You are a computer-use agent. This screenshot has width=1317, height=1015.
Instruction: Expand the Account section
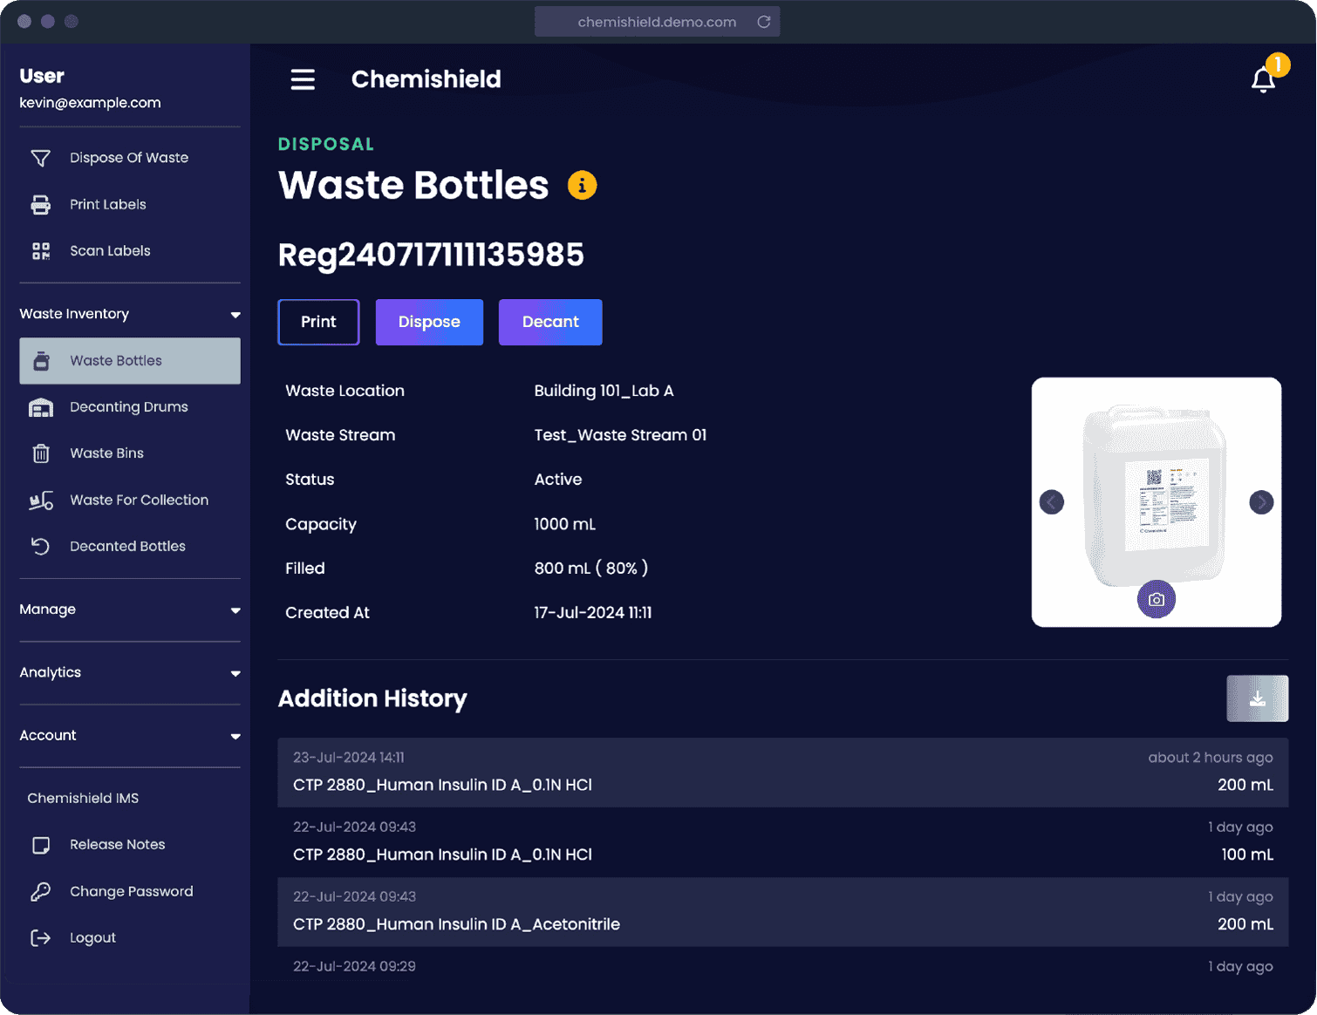click(x=130, y=736)
